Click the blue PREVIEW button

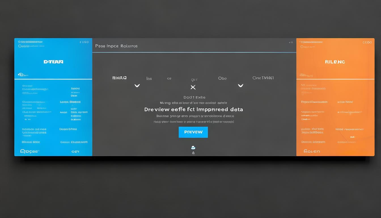(x=193, y=132)
